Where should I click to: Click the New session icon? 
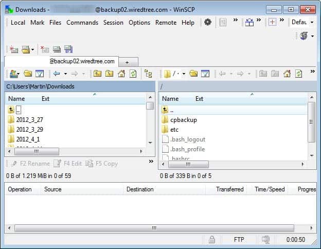(14, 49)
